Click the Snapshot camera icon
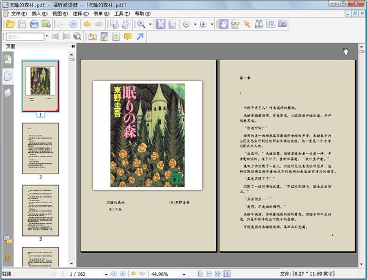The width and height of the screenshot is (367, 280). (x=283, y=24)
